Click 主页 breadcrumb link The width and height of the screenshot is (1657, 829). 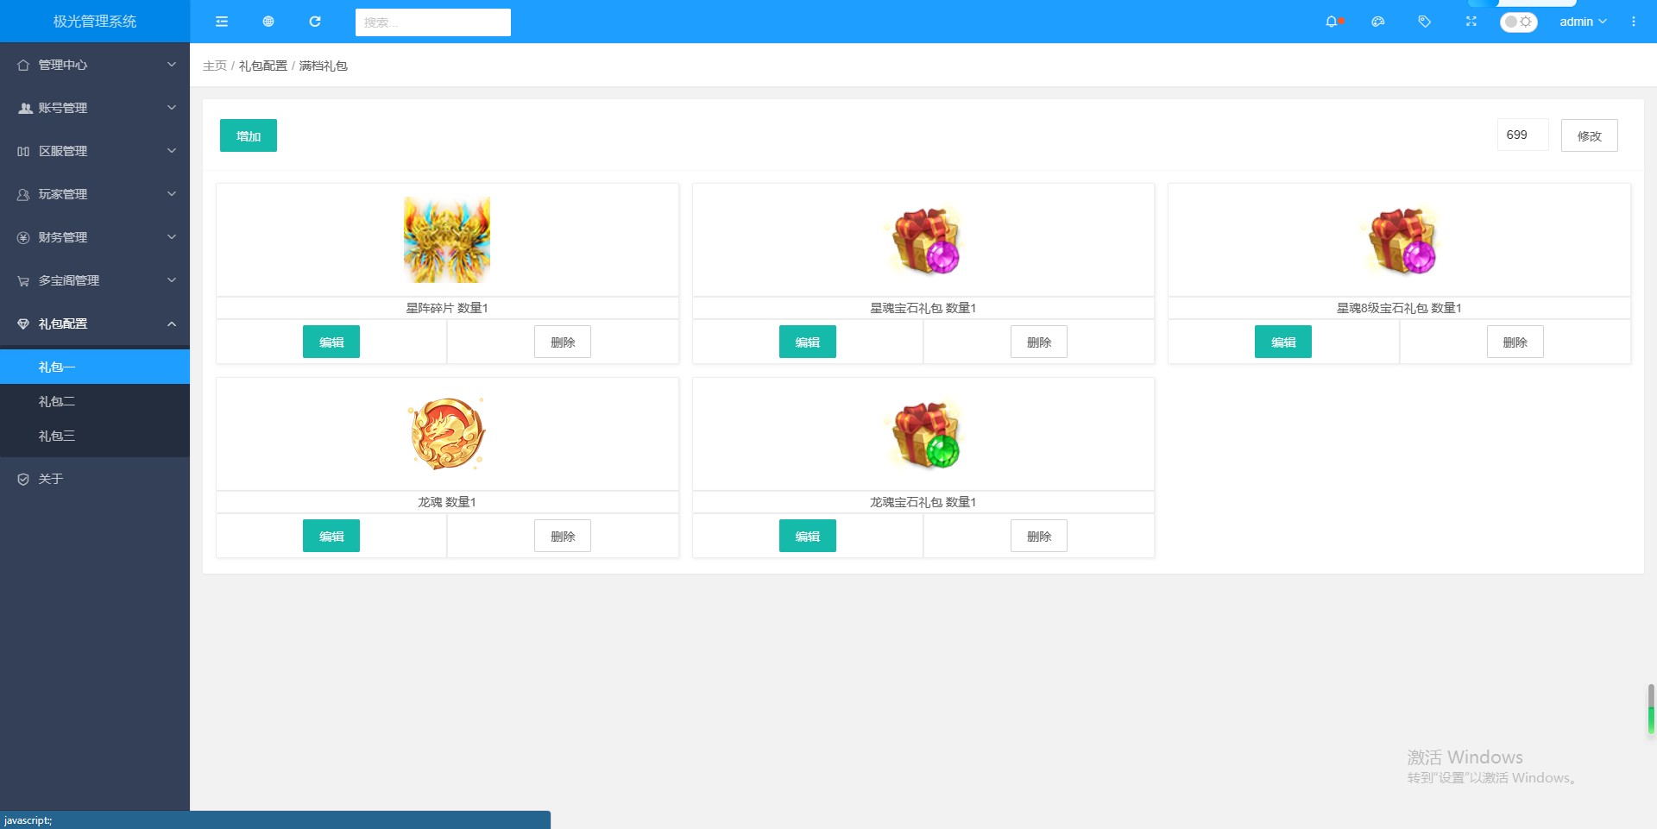point(215,66)
